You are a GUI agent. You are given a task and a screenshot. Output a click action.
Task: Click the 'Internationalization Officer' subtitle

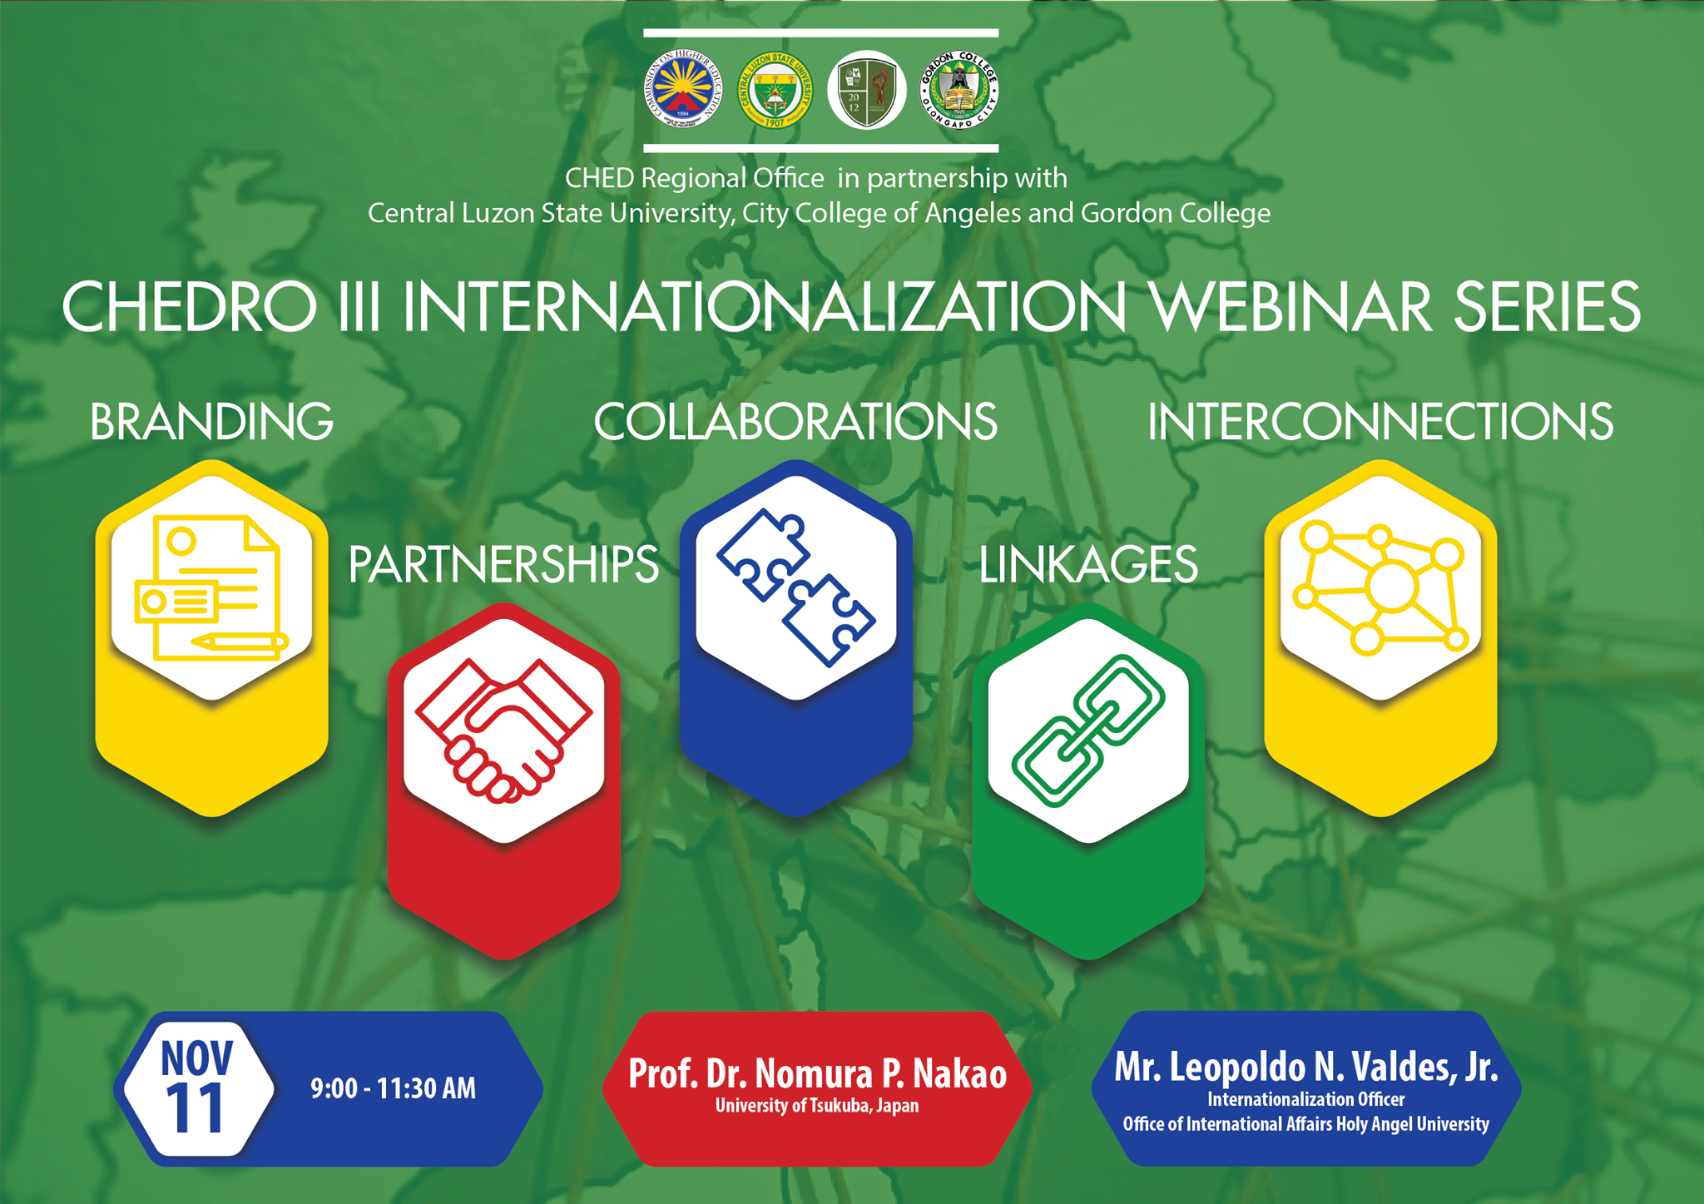tap(1305, 1099)
